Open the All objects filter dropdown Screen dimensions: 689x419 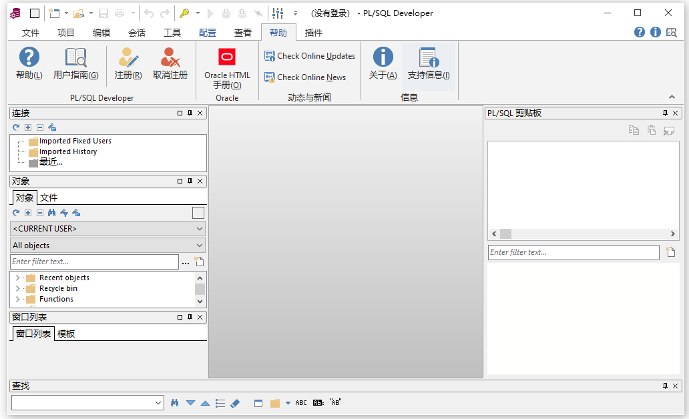coord(107,245)
